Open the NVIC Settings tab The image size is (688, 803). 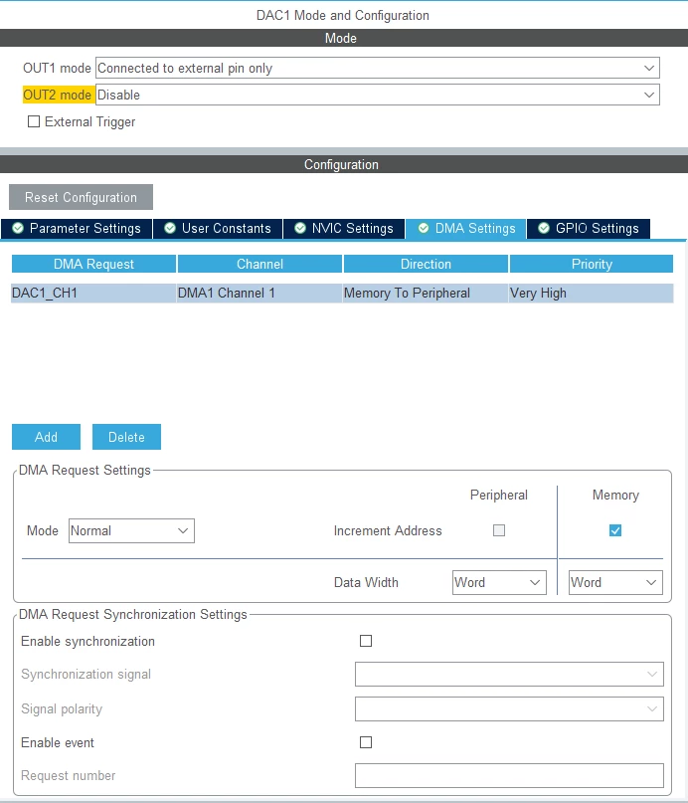(344, 229)
